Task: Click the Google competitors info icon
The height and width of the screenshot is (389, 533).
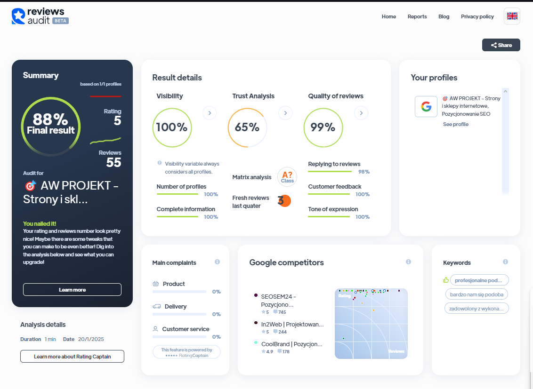Action: (408, 262)
